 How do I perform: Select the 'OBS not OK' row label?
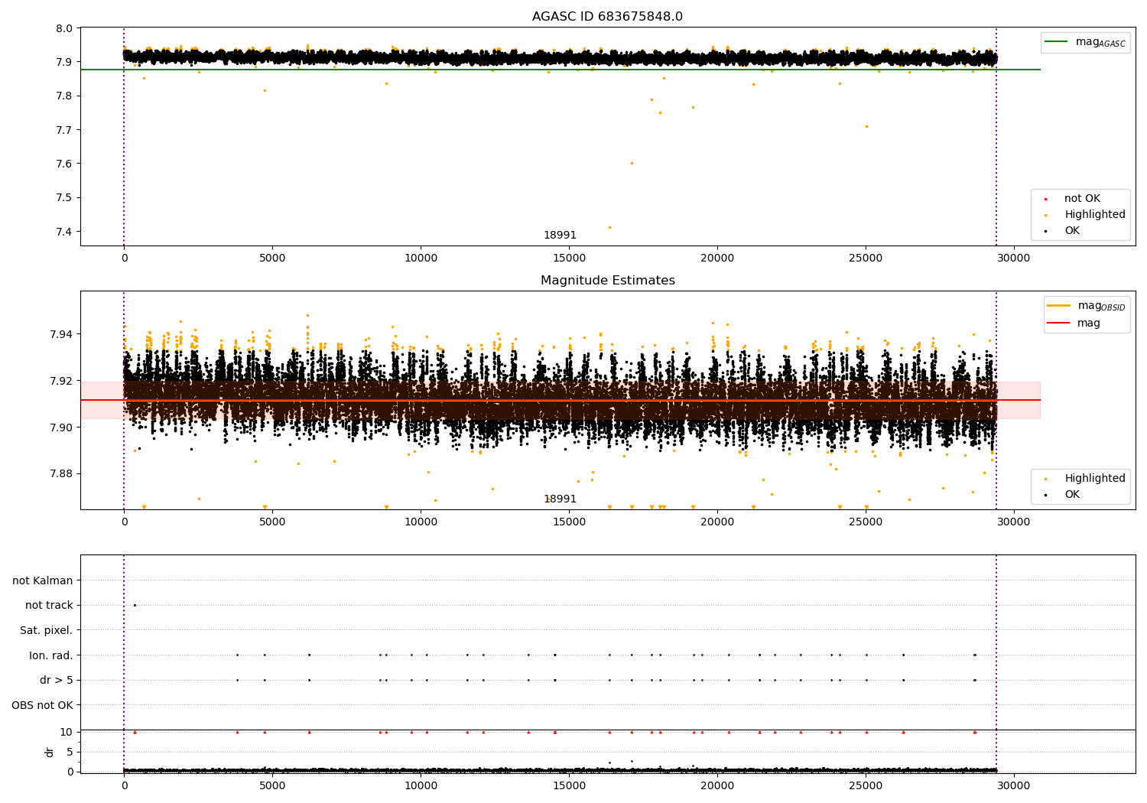tap(43, 705)
